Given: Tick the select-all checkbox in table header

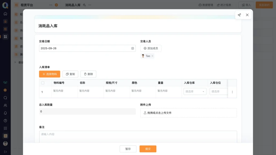Looking at the screenshot, I should (x=43, y=83).
